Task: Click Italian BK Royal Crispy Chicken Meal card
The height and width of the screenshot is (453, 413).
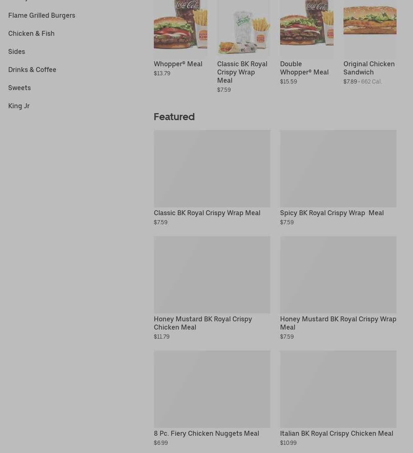Action: [338, 398]
